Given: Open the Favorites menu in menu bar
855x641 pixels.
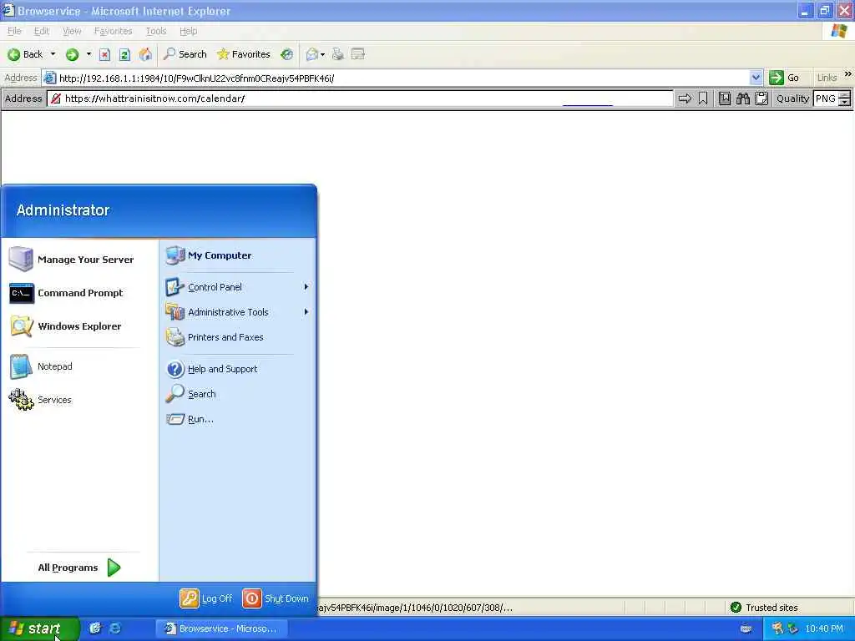Looking at the screenshot, I should pyautogui.click(x=113, y=31).
